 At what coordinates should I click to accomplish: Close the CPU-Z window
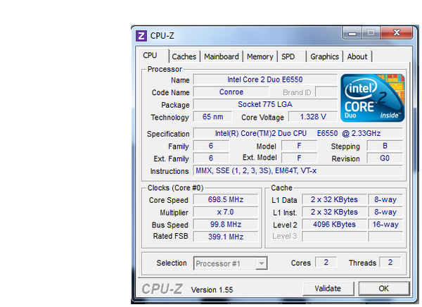pyautogui.click(x=397, y=33)
